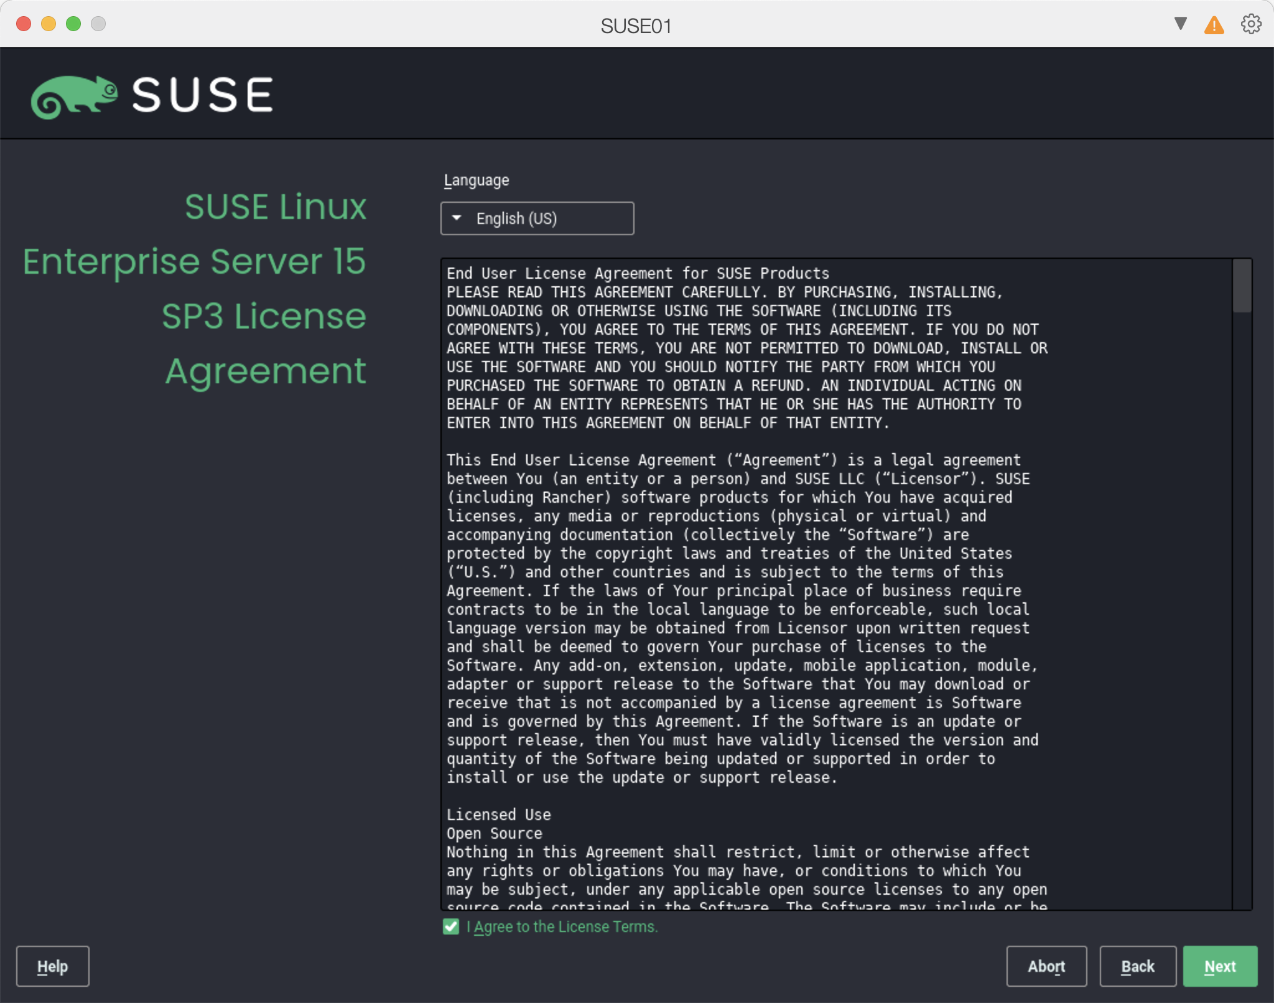Click the license text scrollbar thumb
Screen dimensions: 1274x1003
(x=1242, y=286)
